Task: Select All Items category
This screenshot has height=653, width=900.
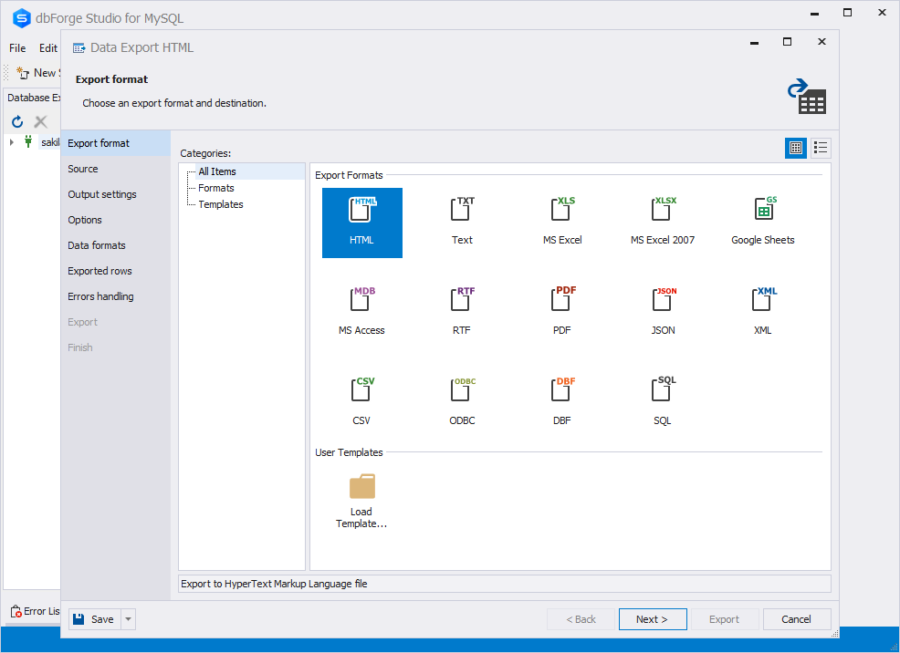Action: (x=217, y=171)
